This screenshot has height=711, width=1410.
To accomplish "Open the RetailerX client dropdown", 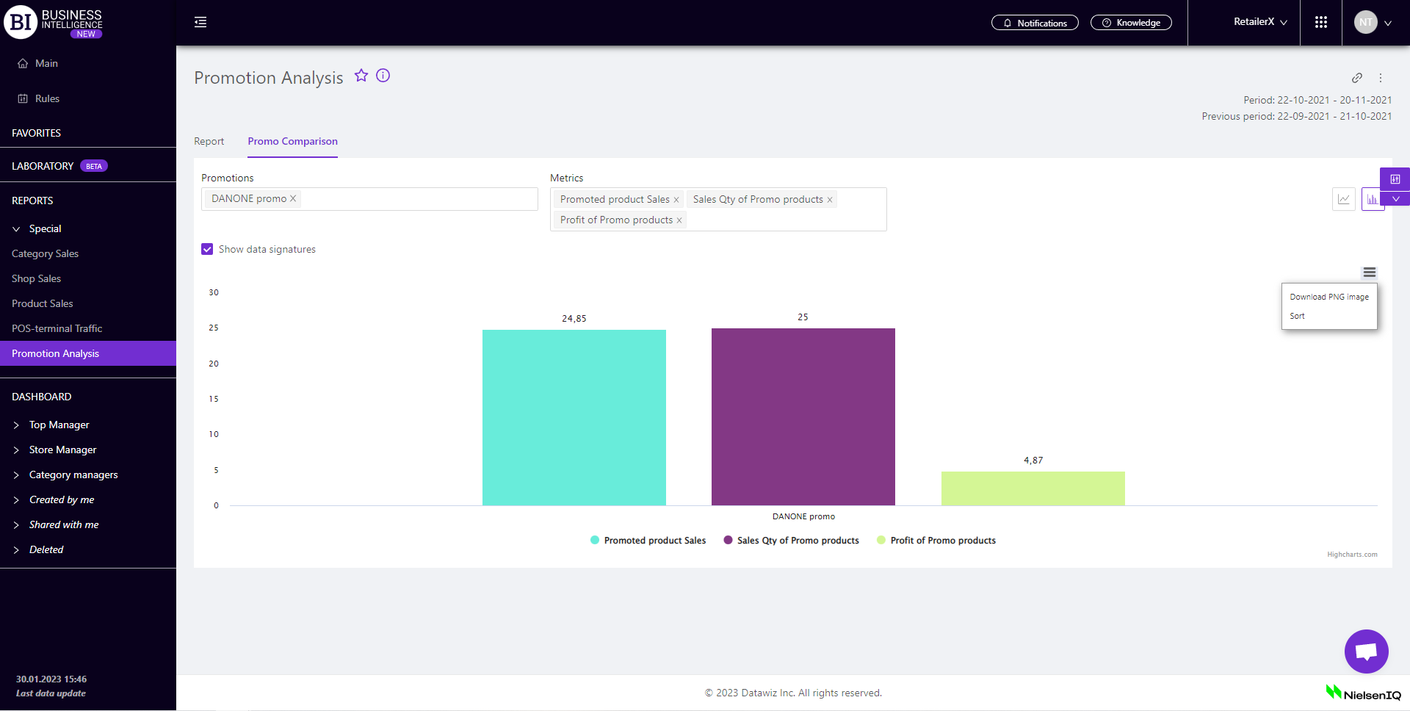I will [x=1260, y=22].
